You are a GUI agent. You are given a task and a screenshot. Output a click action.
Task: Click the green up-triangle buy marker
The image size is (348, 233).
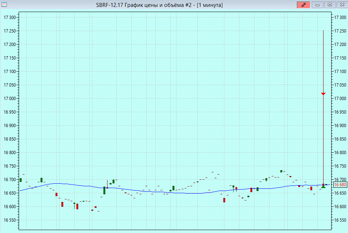coord(323,187)
